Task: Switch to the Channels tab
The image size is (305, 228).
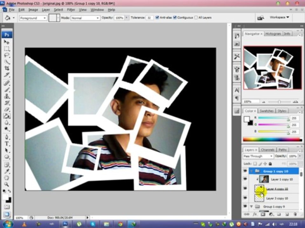Action: (268, 150)
